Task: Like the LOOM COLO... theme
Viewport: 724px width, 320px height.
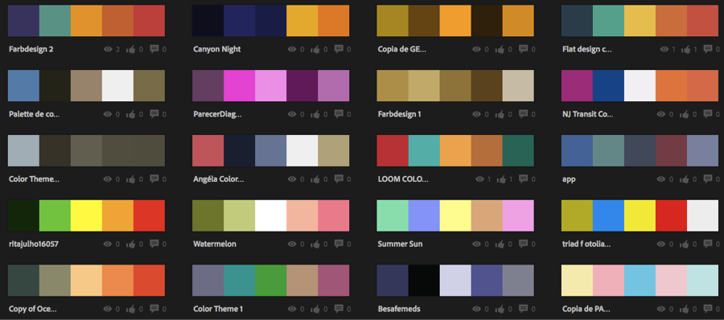Action: click(500, 178)
